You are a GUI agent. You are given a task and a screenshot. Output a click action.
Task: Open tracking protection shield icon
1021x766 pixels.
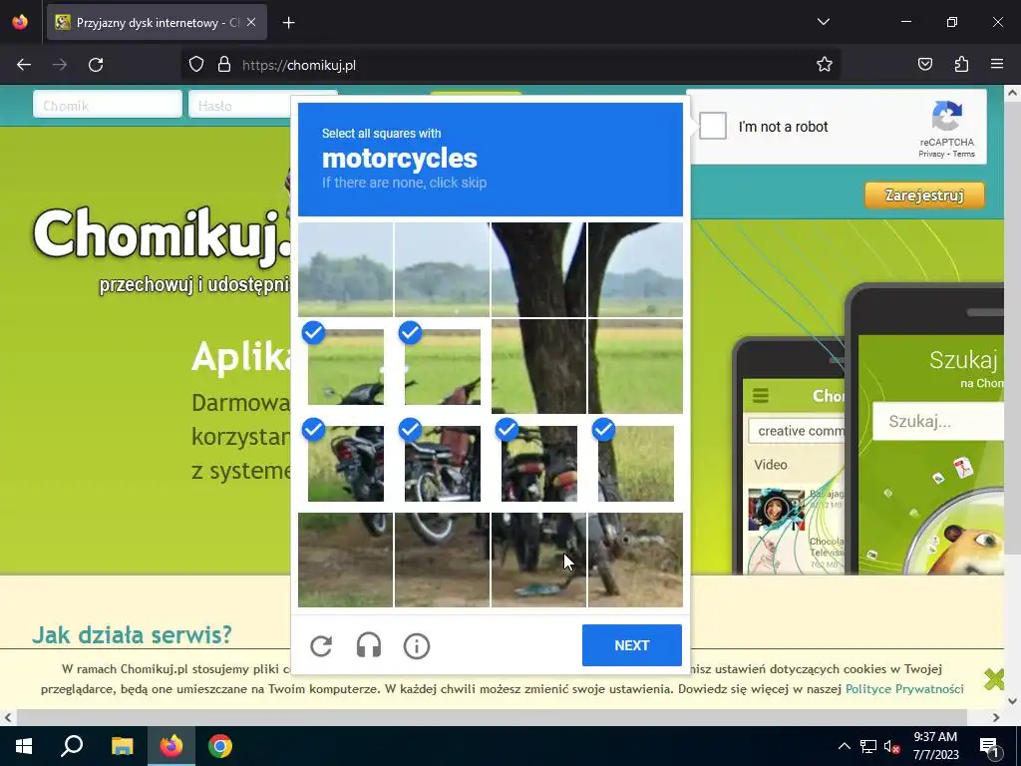196,65
